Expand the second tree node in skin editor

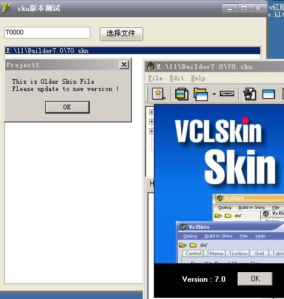[x=152, y=121]
